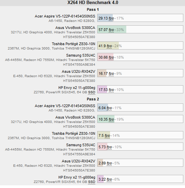
Task: Click the 30.66 fps pink bar
Action: click(105, 57)
